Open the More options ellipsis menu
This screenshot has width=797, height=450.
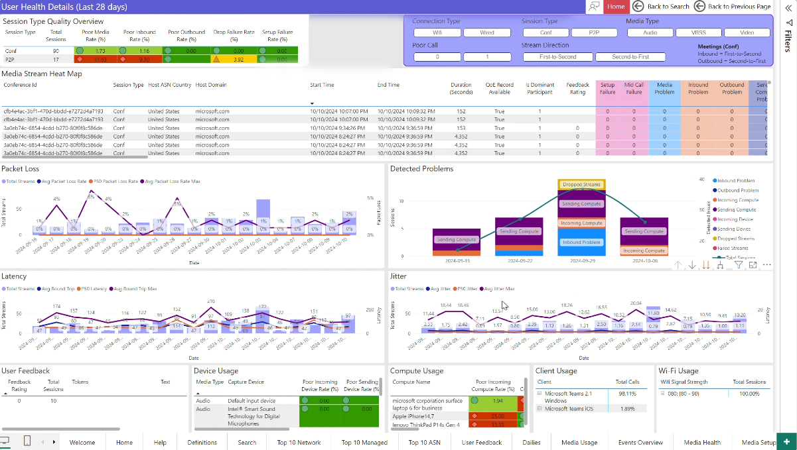point(767,265)
